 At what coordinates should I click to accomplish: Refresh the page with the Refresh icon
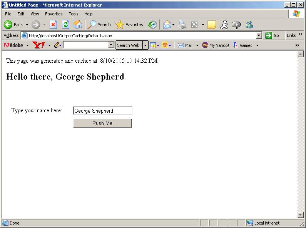pyautogui.click(x=65, y=25)
